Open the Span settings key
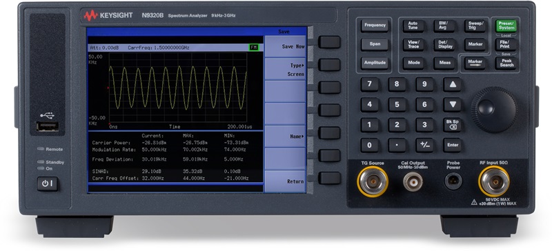Viewport: 552px width, 251px height. click(x=375, y=44)
